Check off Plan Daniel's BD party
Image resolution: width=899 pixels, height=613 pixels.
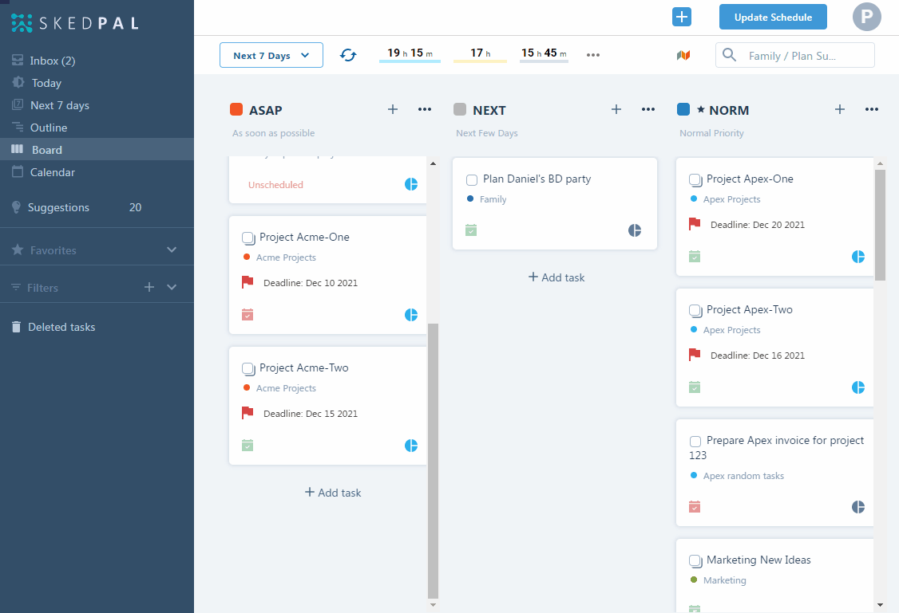[x=472, y=179]
